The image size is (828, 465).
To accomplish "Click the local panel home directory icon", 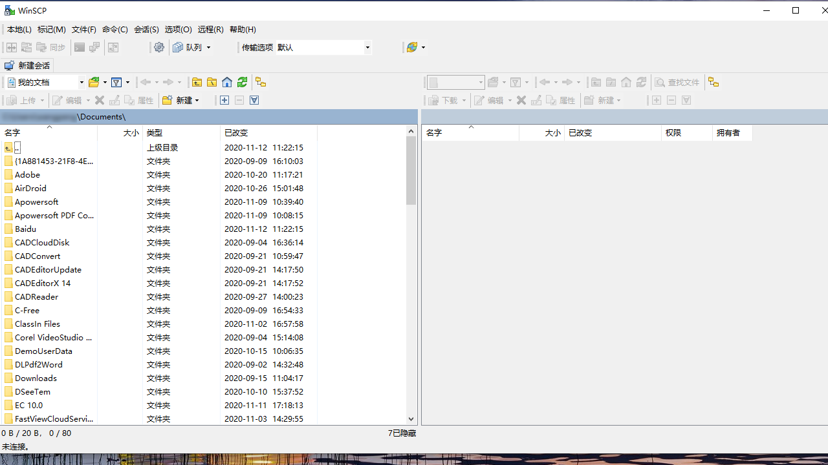I will point(227,82).
